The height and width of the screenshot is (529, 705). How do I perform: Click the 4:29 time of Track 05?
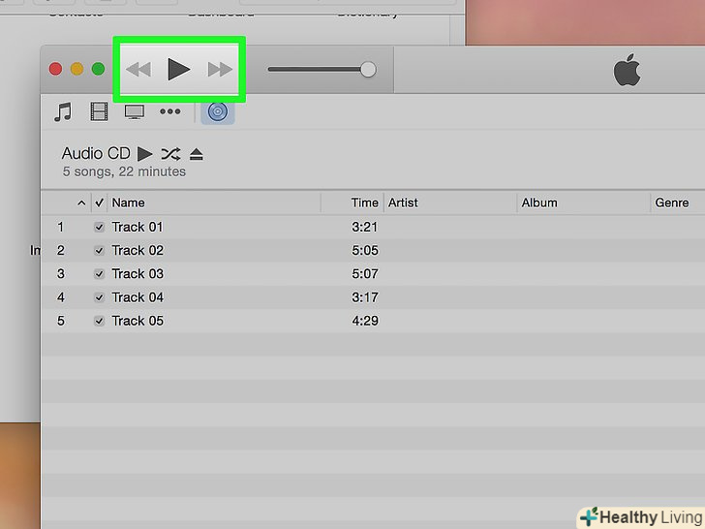coord(365,321)
